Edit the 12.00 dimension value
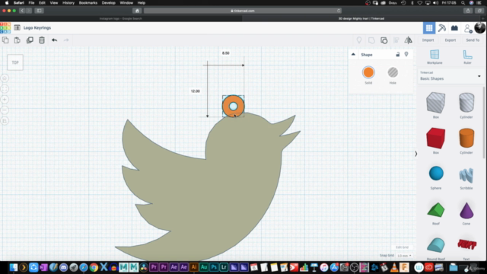Viewport: 487px width, 274px height. [x=196, y=91]
